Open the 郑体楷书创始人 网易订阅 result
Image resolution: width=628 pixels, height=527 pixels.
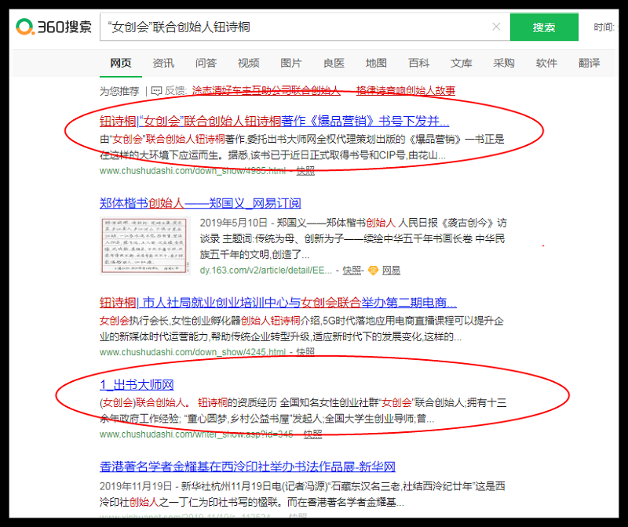(x=200, y=203)
